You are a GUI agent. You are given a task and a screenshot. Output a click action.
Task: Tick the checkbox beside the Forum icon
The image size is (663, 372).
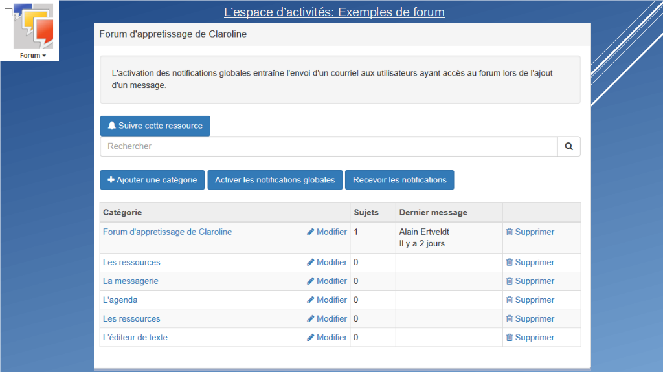[8, 12]
